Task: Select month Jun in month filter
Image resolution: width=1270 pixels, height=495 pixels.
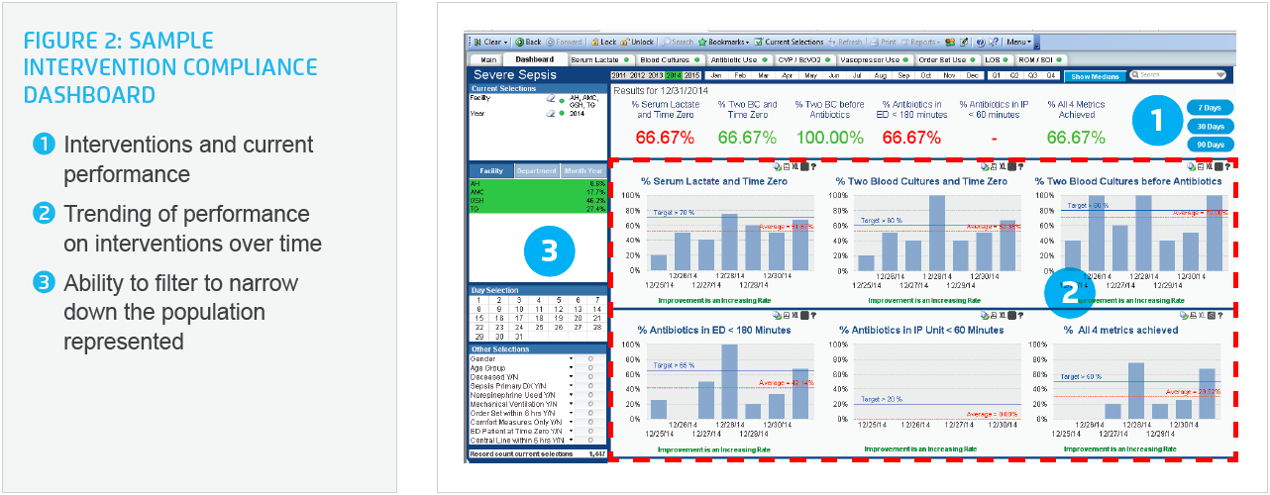Action: click(833, 75)
